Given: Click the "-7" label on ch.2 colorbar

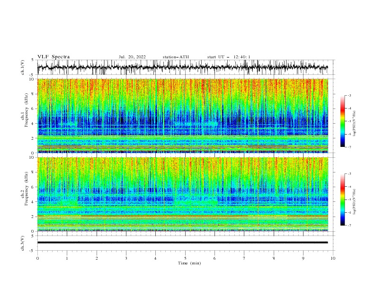Looking at the screenshot, I should pos(349,226).
